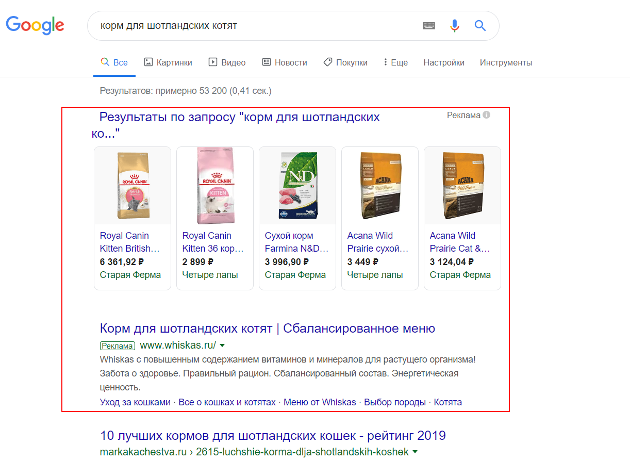Click the info icon next to Реклама

[487, 115]
